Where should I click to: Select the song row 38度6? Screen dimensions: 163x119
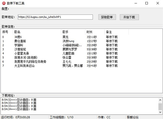click(x=18, y=37)
